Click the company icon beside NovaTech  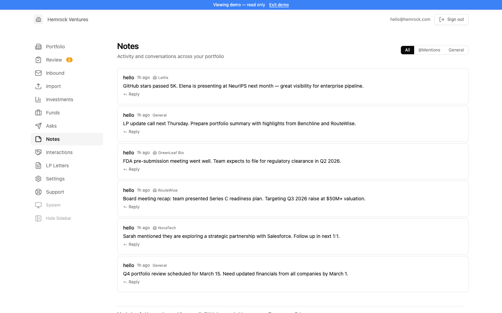(155, 228)
